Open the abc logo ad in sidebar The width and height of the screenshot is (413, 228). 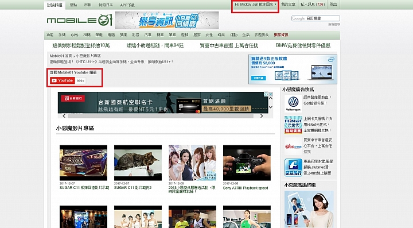click(x=293, y=146)
